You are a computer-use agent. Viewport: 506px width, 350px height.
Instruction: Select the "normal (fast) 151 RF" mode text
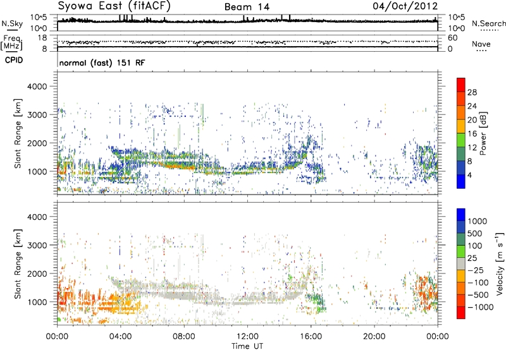(x=102, y=63)
